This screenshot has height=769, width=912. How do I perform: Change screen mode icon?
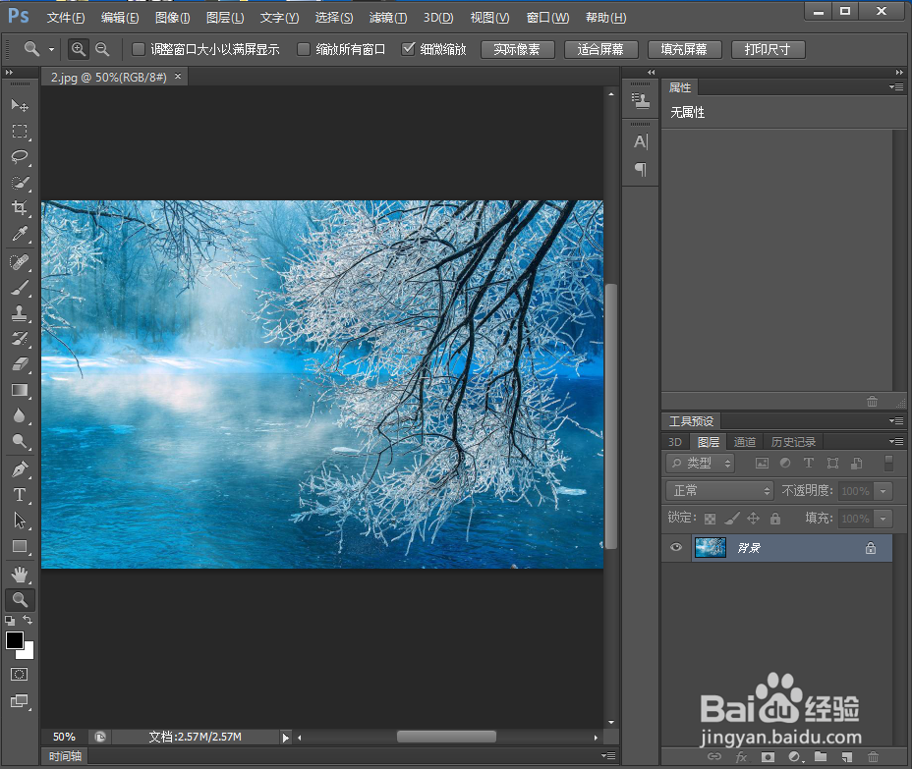pyautogui.click(x=20, y=701)
